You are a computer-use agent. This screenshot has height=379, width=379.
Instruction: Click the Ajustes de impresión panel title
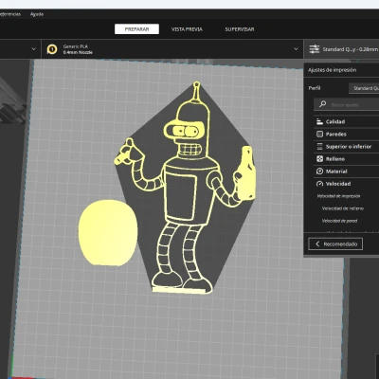(x=332, y=70)
